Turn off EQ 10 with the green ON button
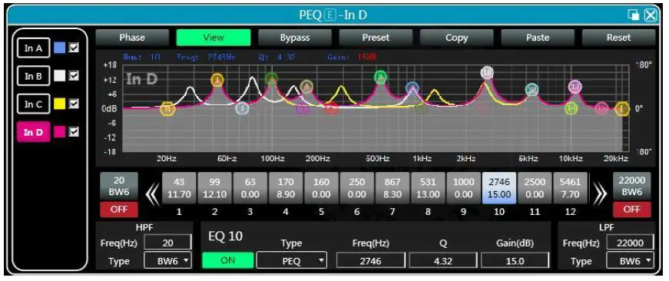This screenshot has width=669, height=281. (228, 260)
